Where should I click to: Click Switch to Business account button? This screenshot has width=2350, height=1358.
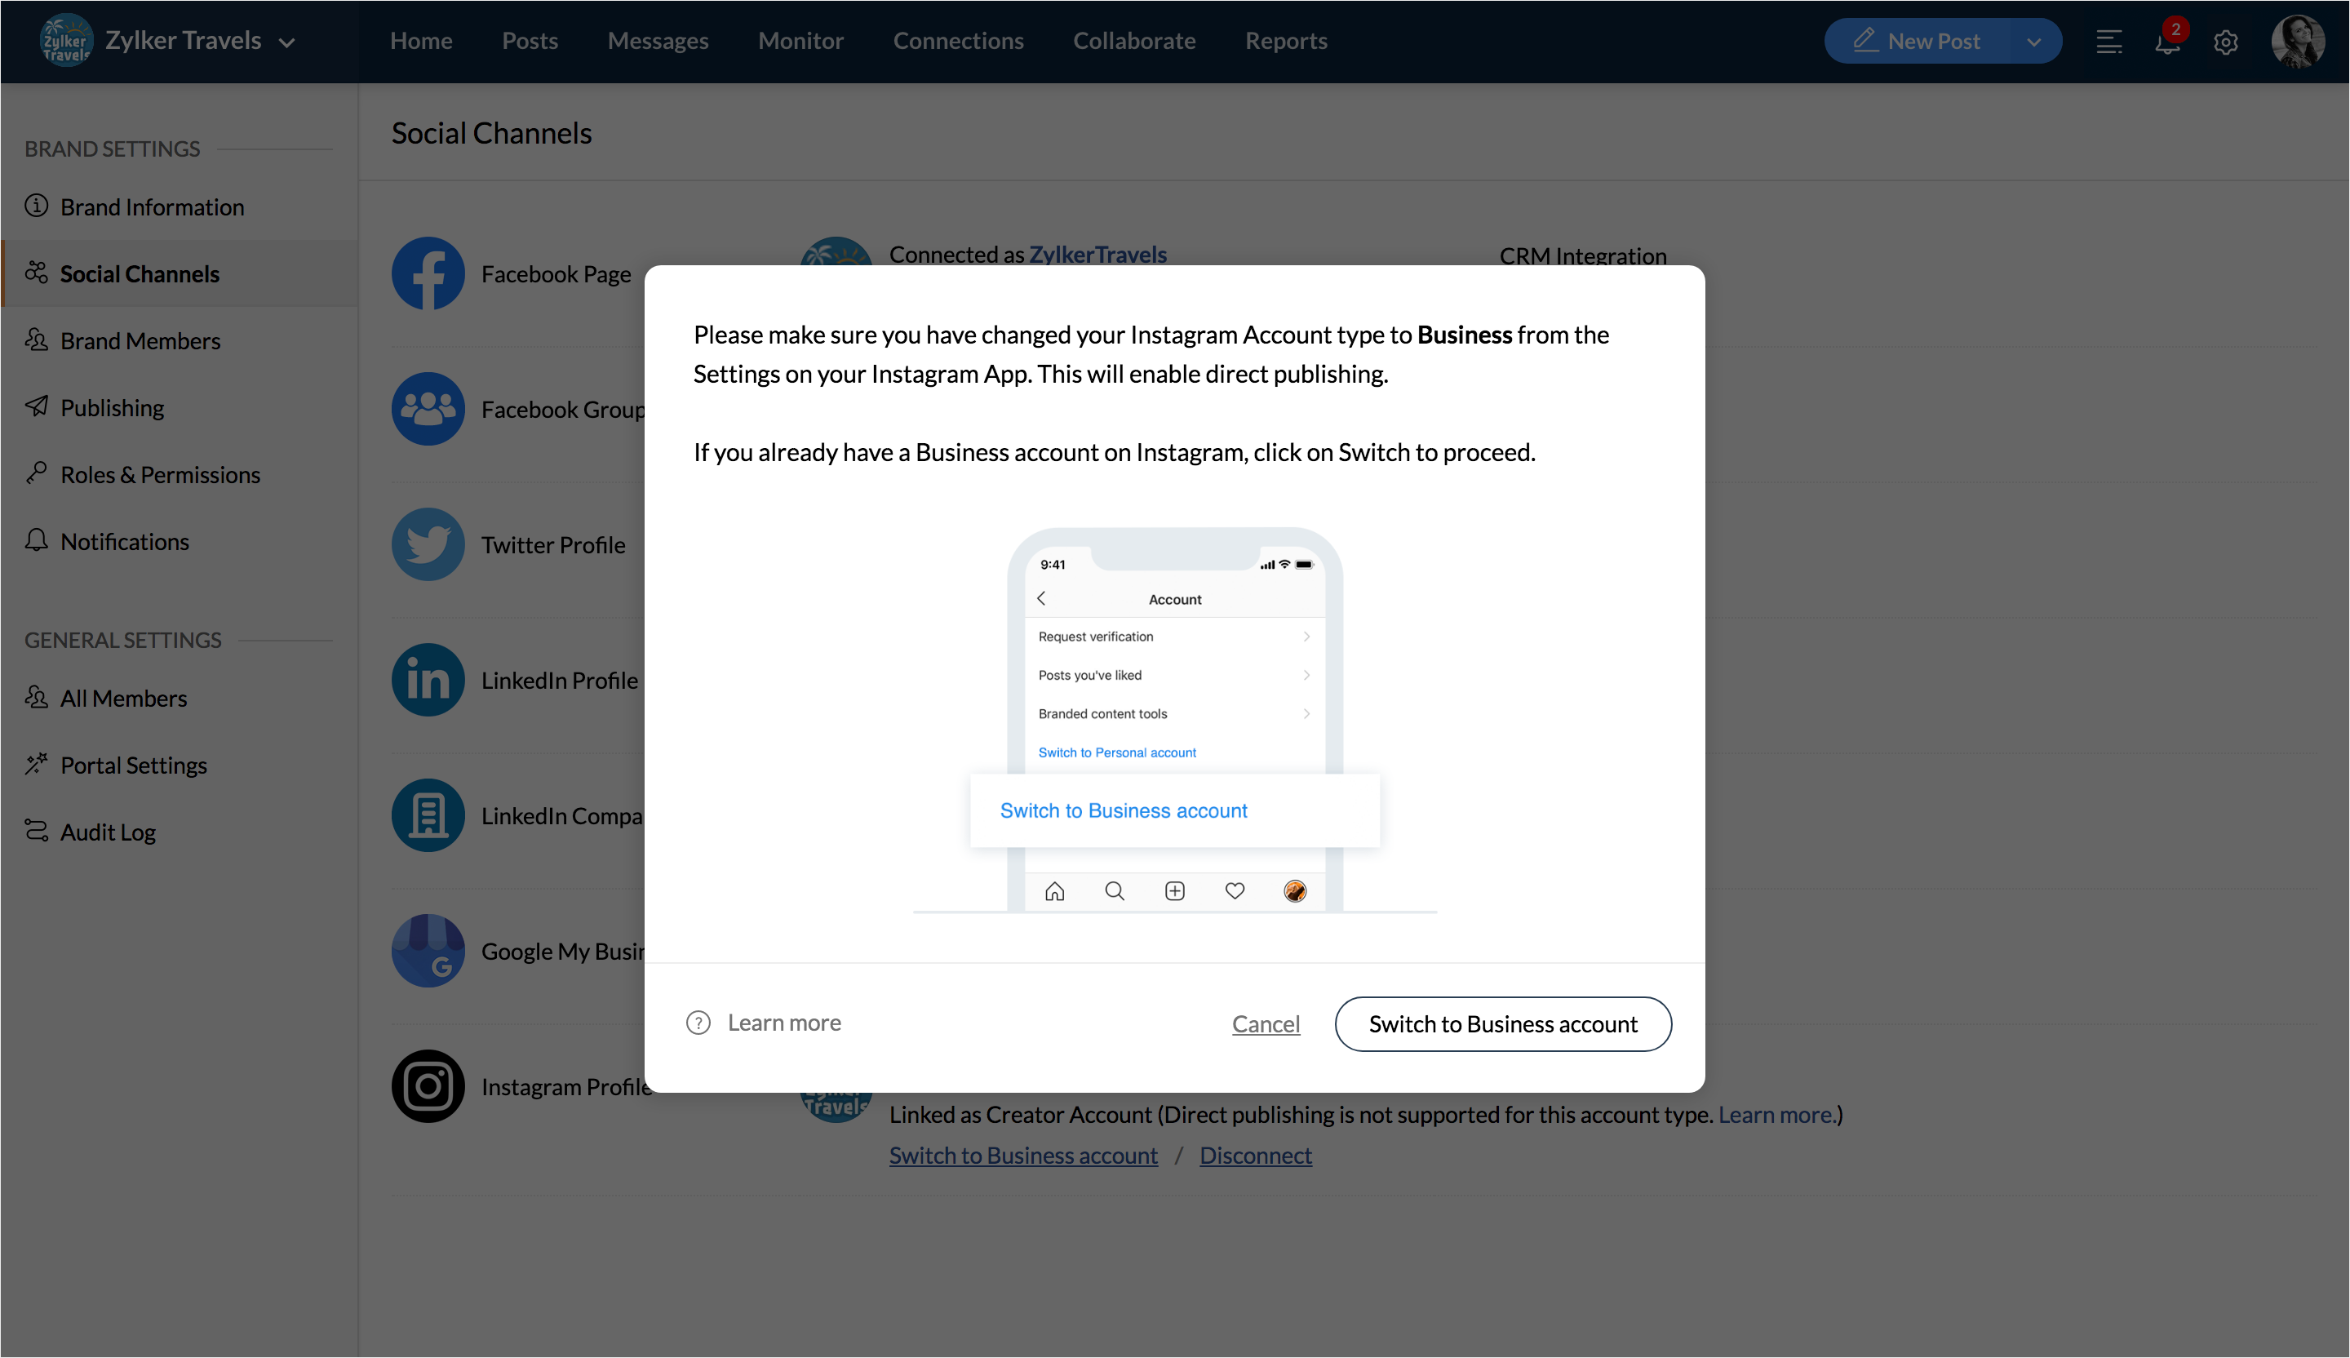1502,1024
